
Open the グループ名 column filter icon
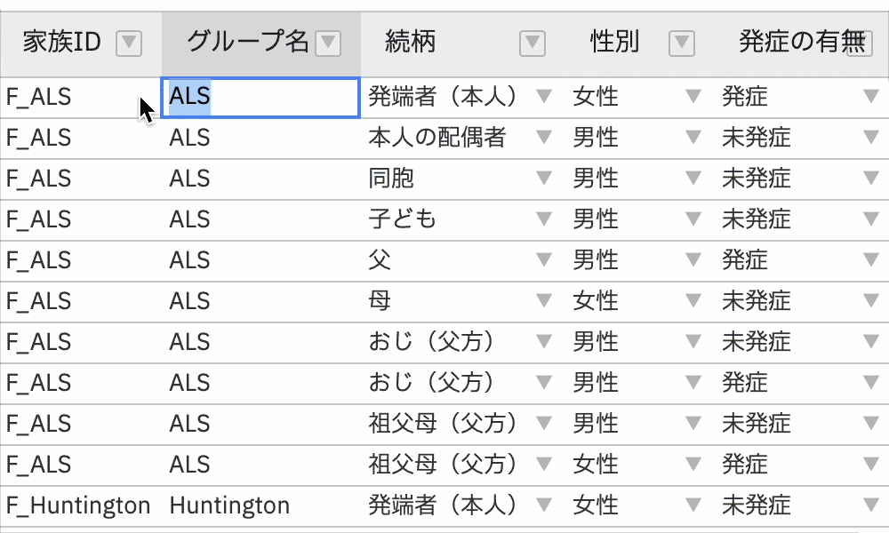329,43
